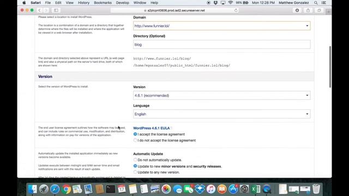Reload the page with the refresh icon
Image resolution: width=349 pixels, height=196 pixels.
236,10
